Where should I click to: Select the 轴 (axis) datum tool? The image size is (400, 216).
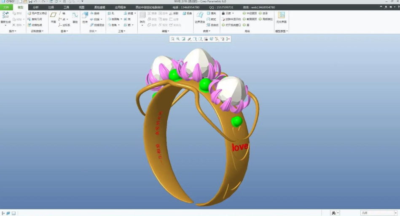pyautogui.click(x=62, y=13)
